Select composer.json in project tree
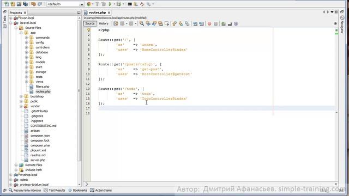 click(40, 136)
